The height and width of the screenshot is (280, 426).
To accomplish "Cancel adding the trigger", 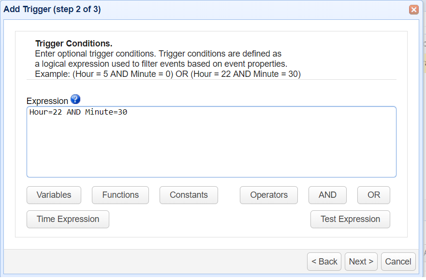I will pos(398,261).
